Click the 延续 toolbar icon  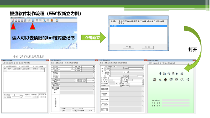[x=19, y=20]
